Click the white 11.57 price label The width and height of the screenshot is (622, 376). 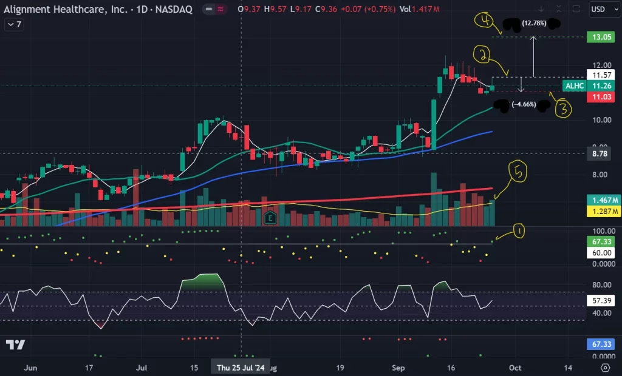tap(601, 75)
